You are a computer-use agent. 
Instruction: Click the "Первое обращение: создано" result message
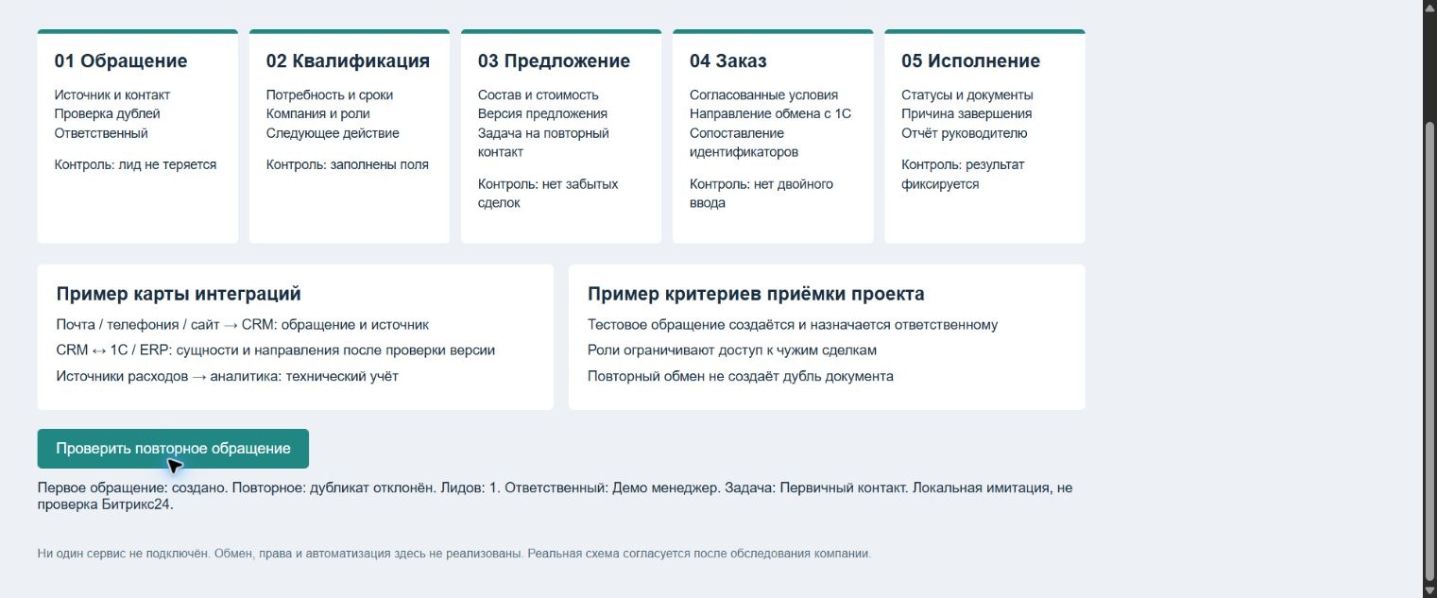(556, 496)
